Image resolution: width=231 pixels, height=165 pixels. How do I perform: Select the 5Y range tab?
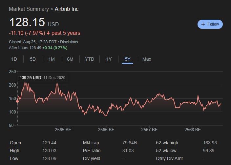pos(127,59)
